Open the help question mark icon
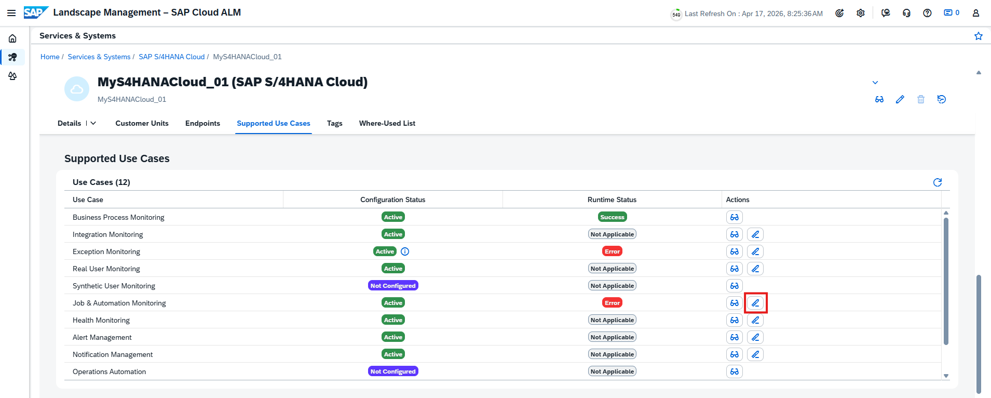Screen dimensions: 991x398 click(927, 14)
